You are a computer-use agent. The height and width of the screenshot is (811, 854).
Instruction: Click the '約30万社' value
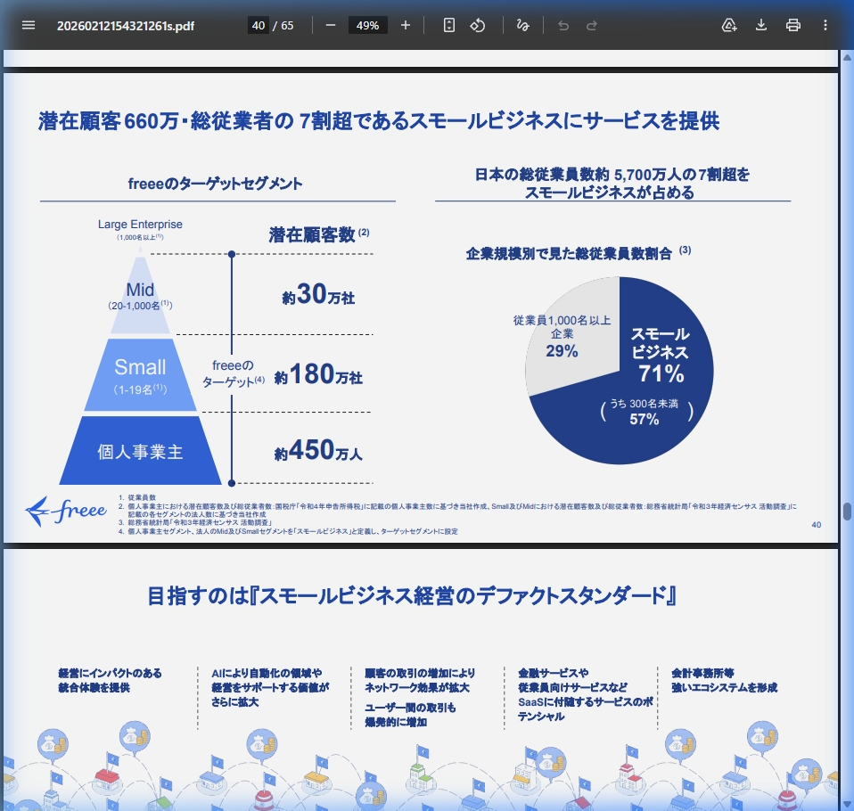pos(318,295)
